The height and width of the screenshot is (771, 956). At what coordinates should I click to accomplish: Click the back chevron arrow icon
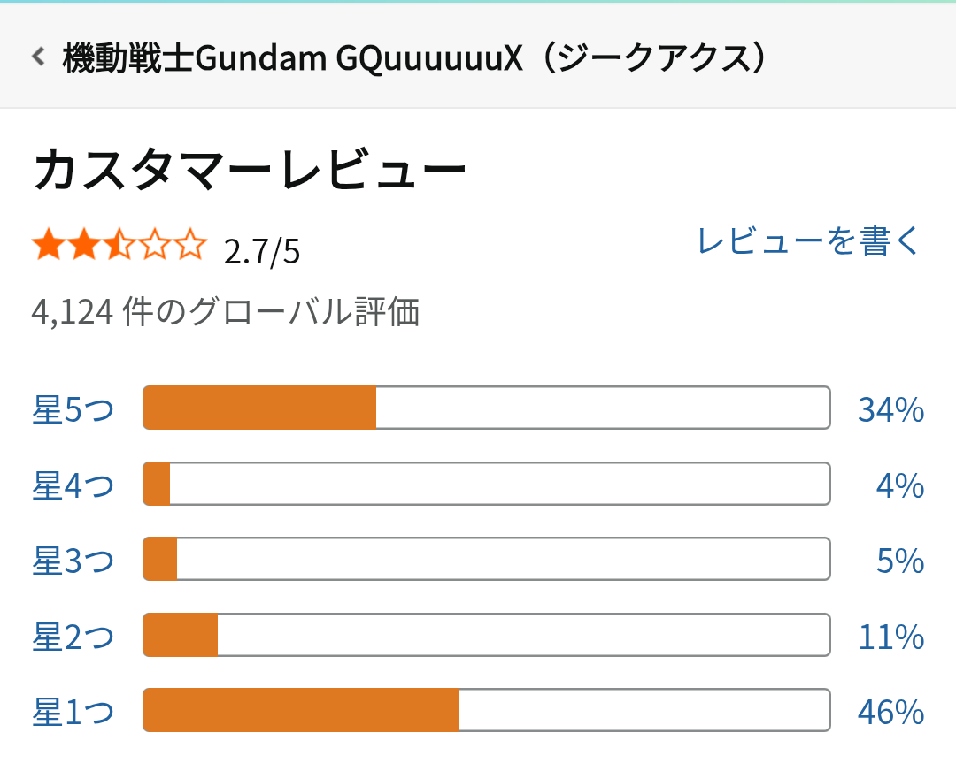[38, 57]
